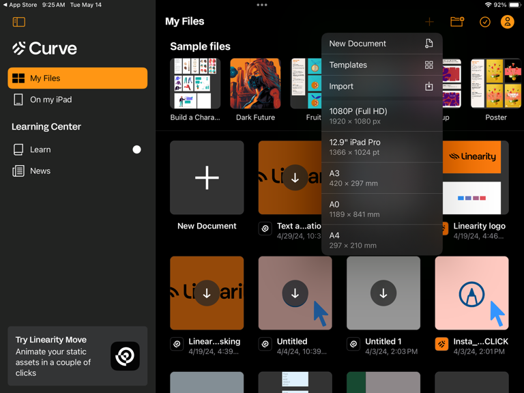
Task: Open the Poster sample file
Action: pos(496,83)
